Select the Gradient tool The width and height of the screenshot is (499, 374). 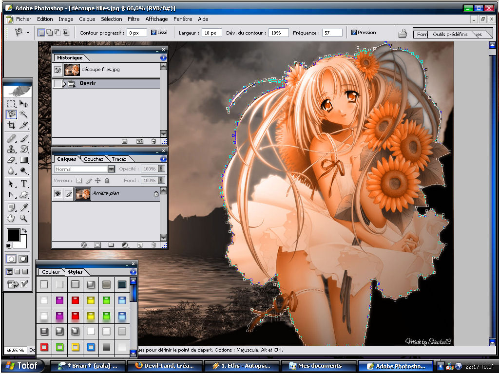tap(23, 160)
